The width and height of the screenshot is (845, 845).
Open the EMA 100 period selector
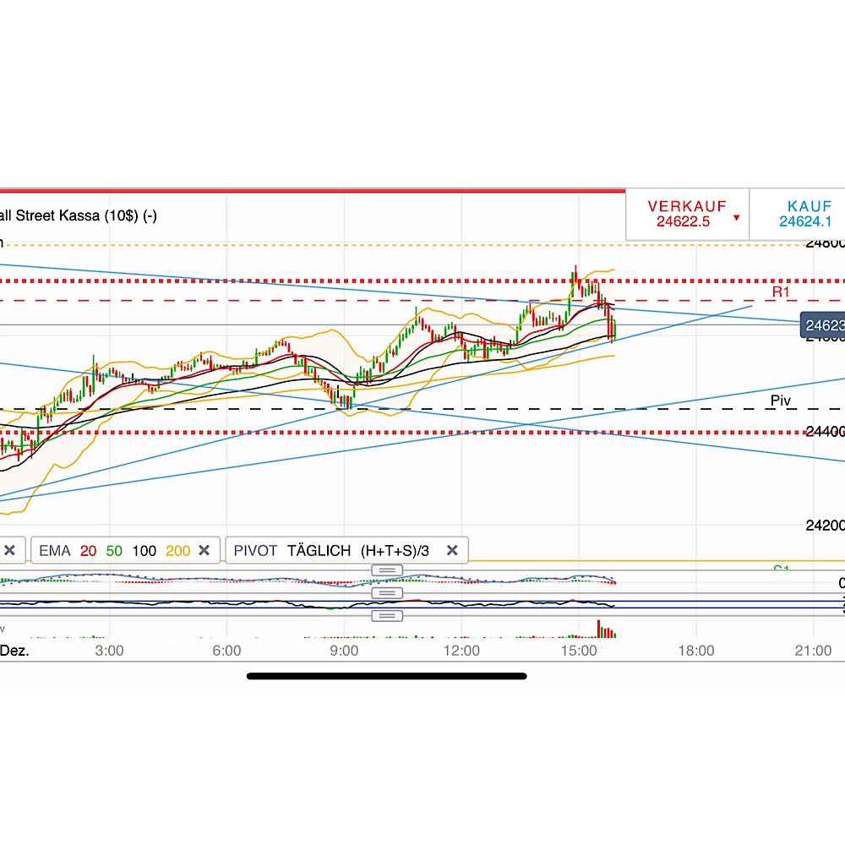[145, 550]
